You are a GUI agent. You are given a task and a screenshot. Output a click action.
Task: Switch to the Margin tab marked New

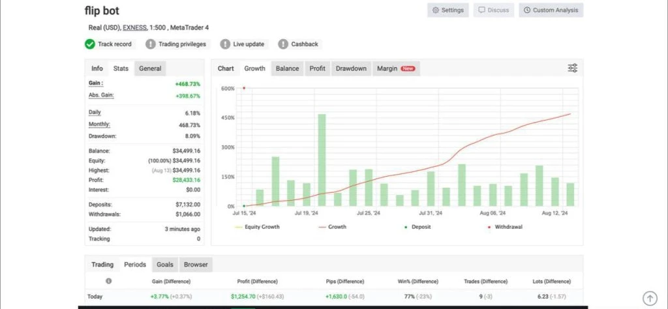[395, 68]
